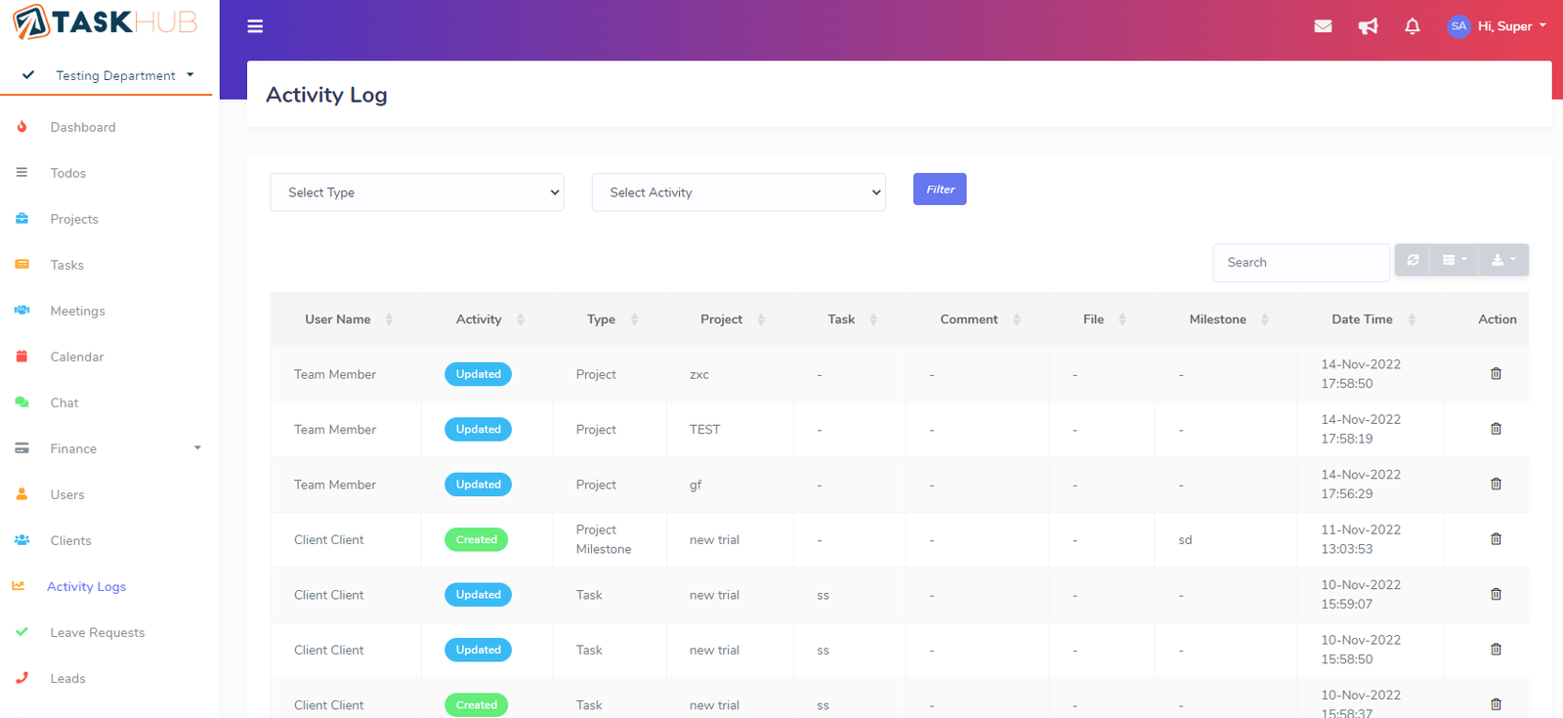Open the Select Type dropdown

tap(417, 192)
